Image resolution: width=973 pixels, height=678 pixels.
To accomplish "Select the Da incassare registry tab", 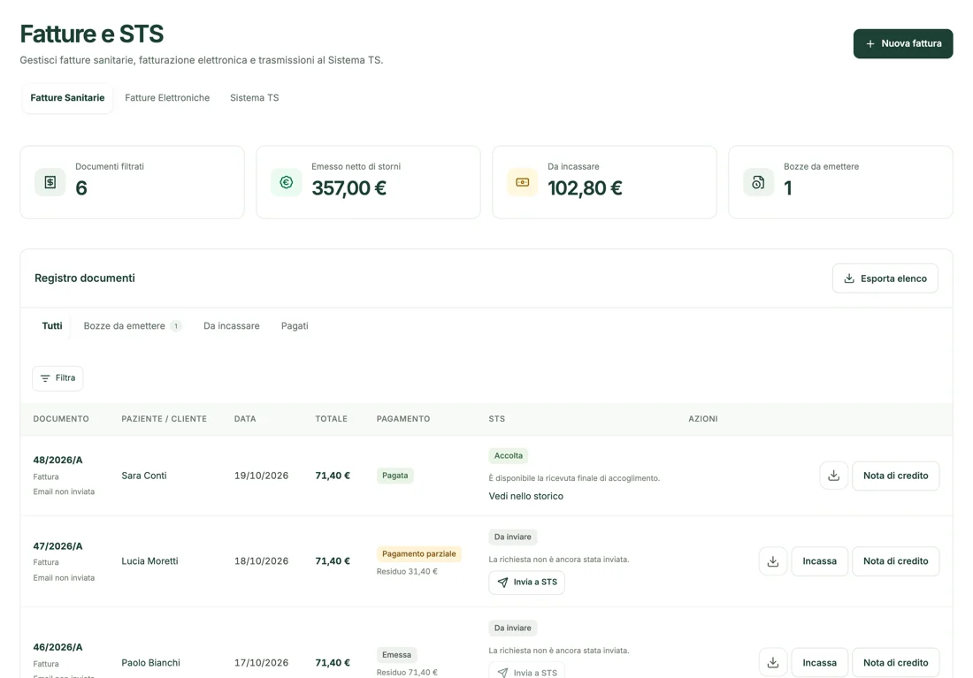I will coord(232,325).
